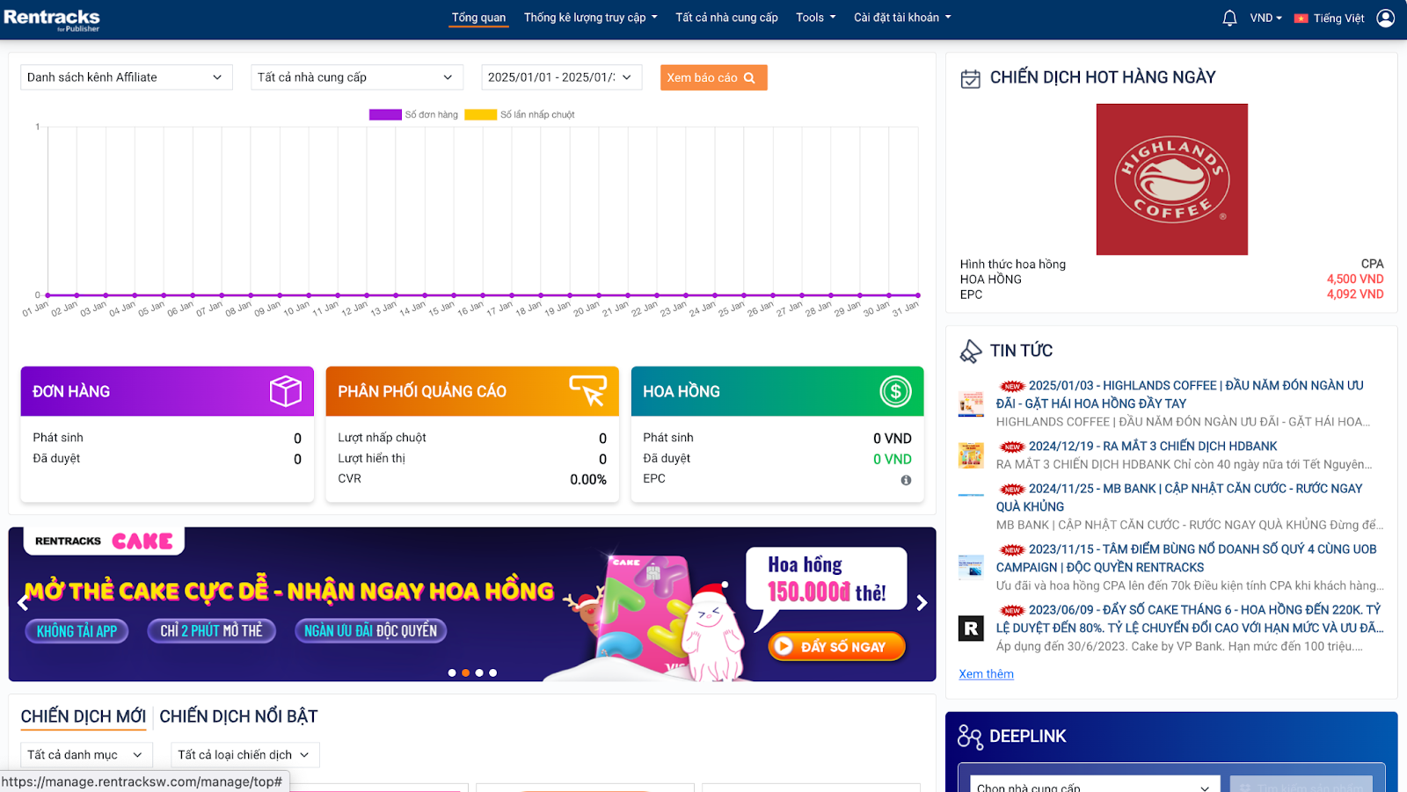Viewport: 1407px width, 792px height.
Task: Click the R icon of 2023/06/09 news
Action: click(971, 629)
